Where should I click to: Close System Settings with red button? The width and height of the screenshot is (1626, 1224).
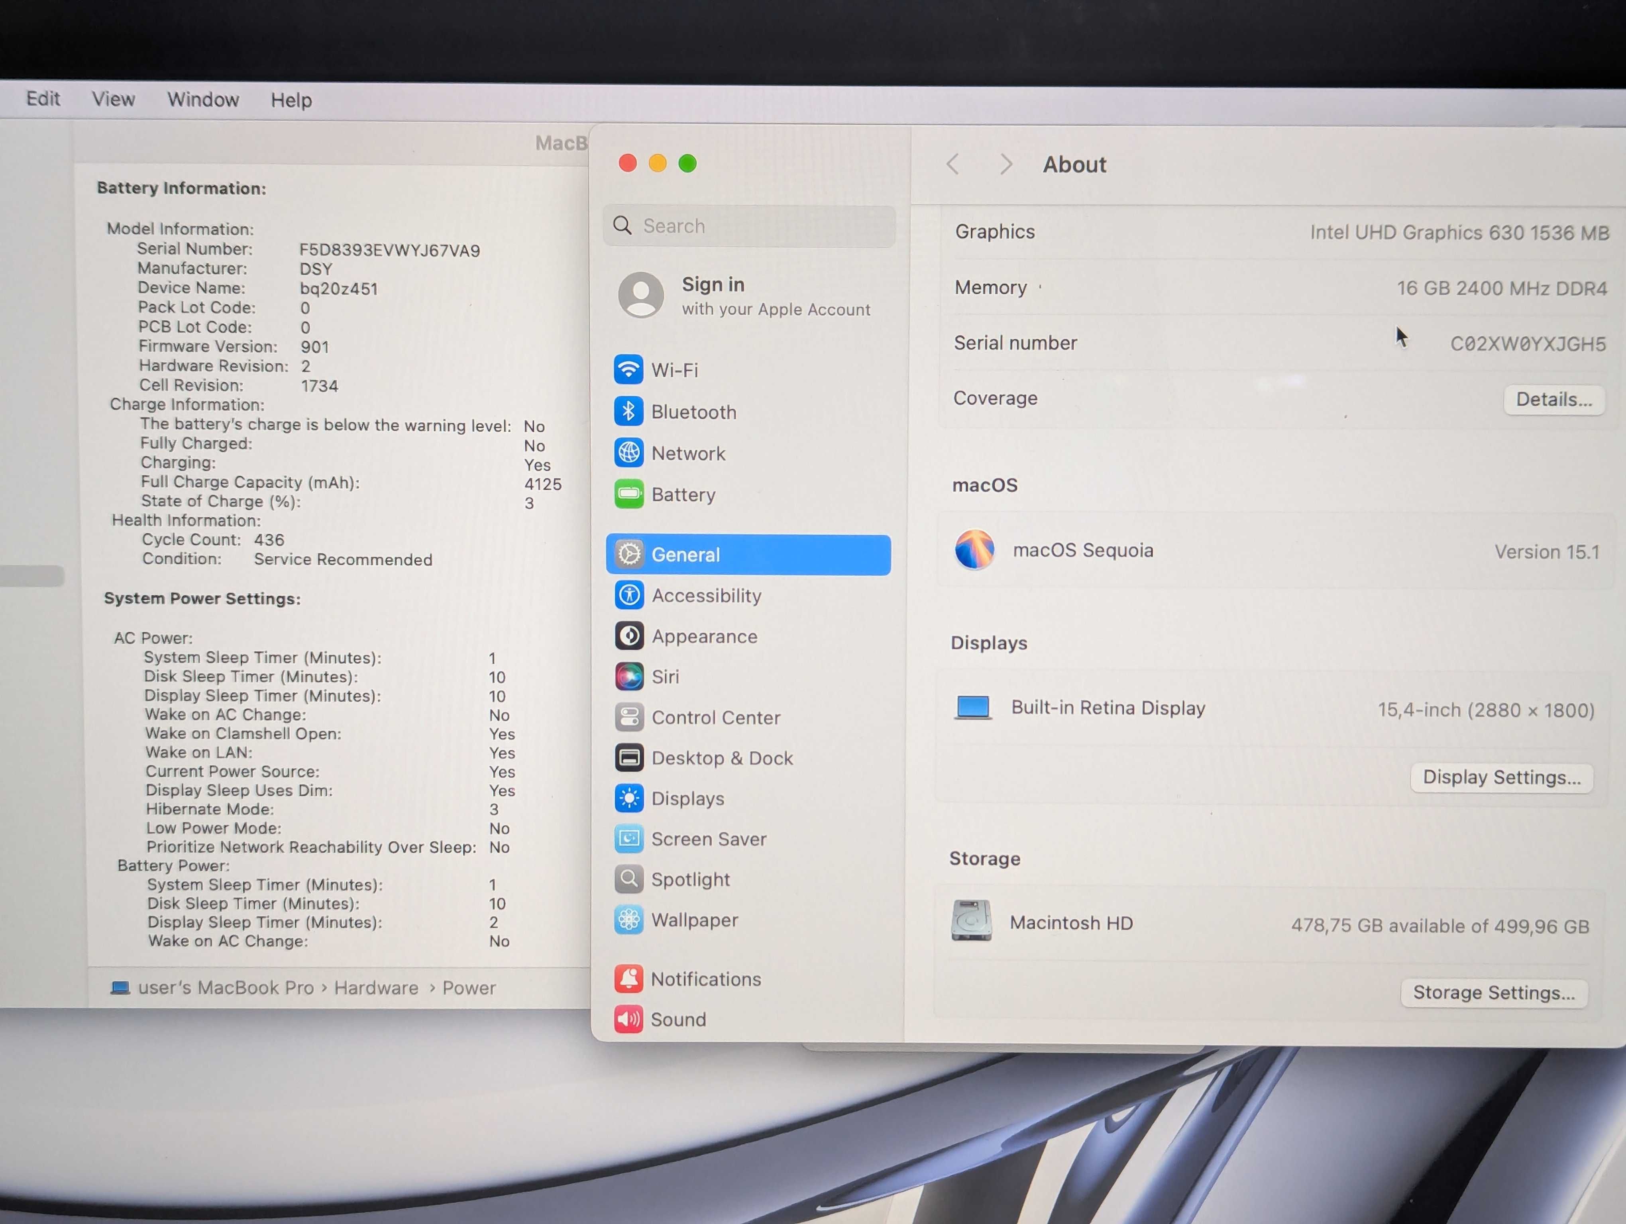[x=628, y=163]
